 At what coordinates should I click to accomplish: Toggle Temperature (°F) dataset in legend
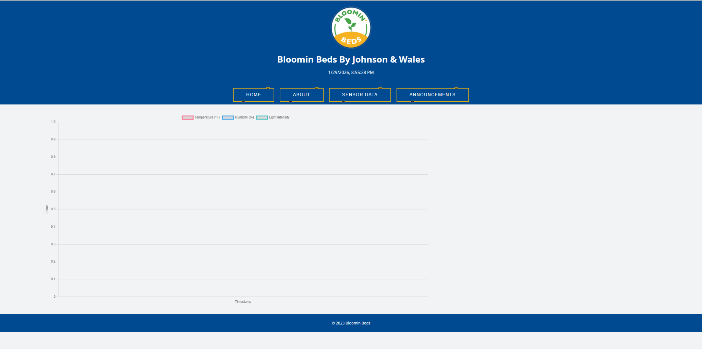click(x=201, y=117)
